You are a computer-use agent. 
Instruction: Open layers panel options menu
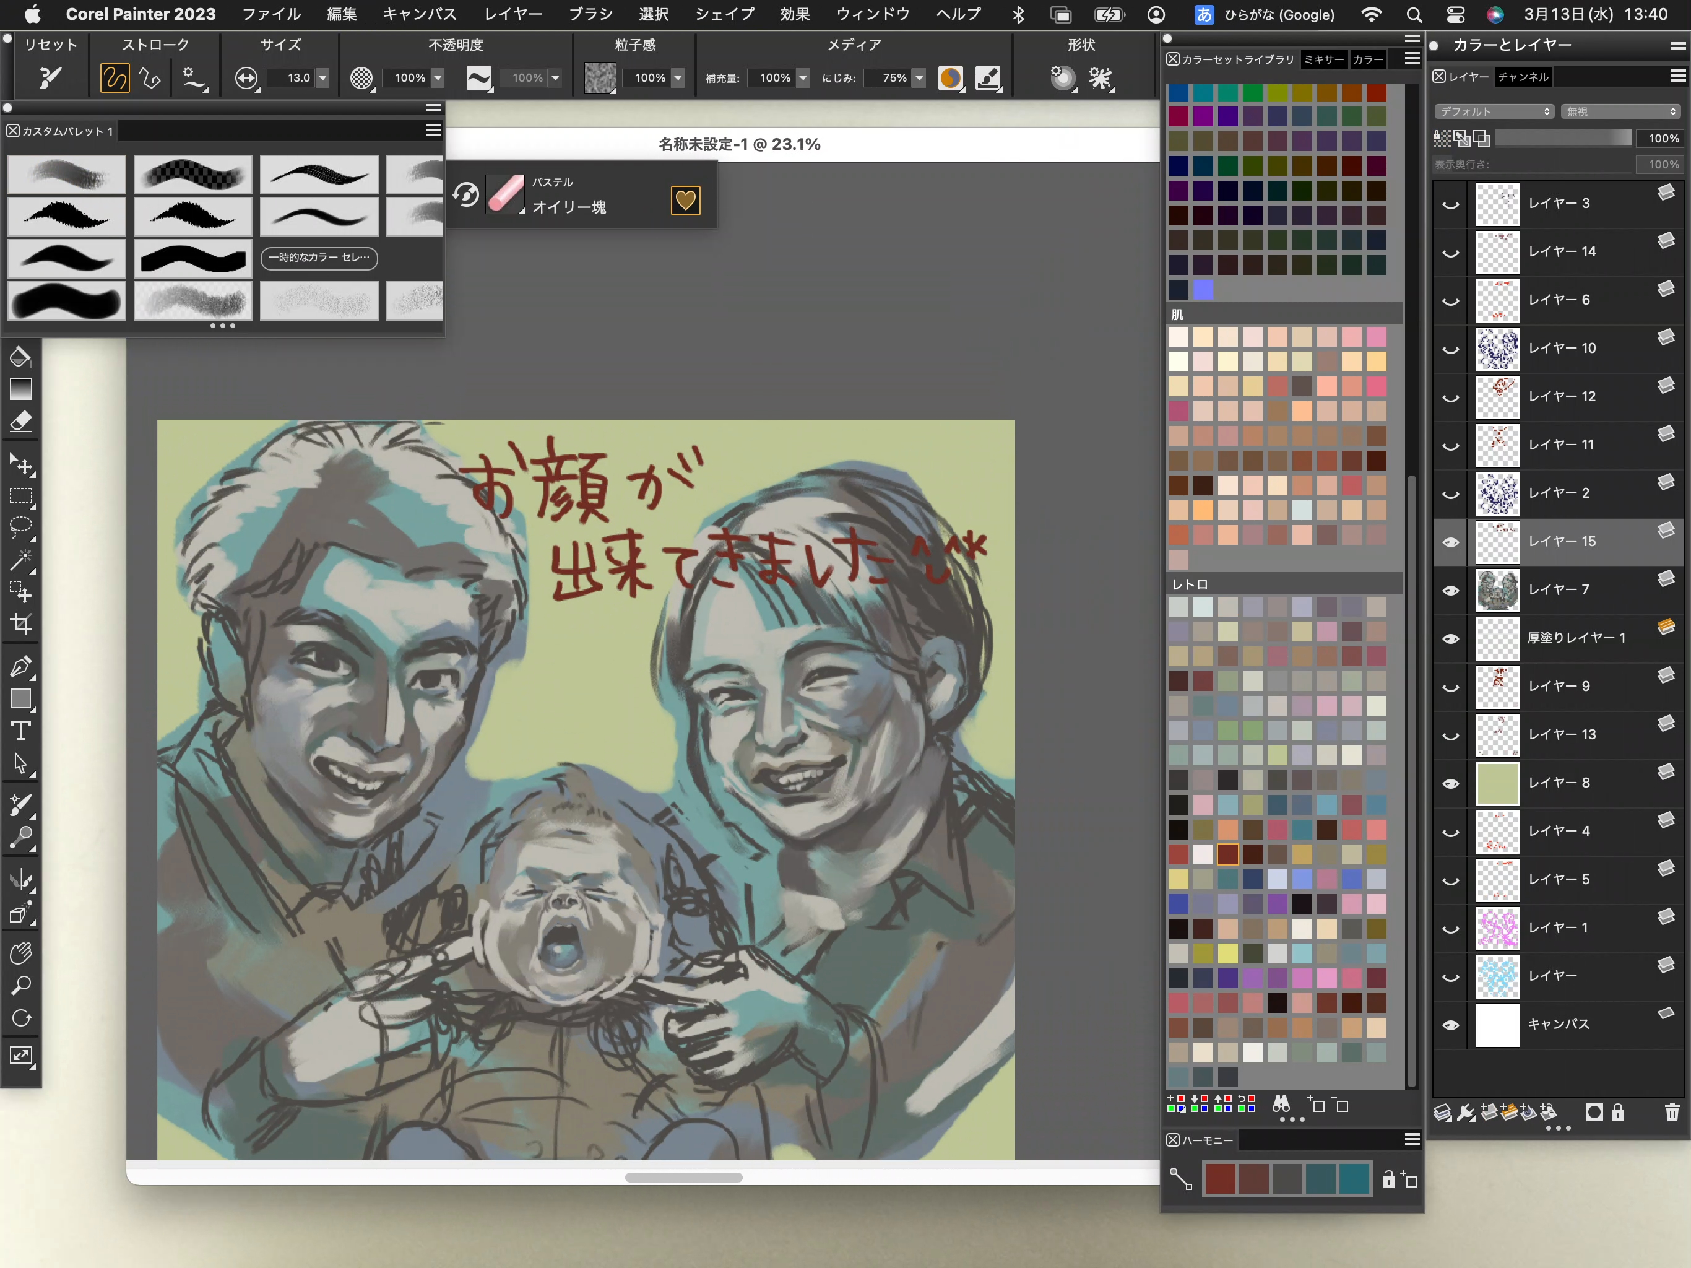1678,76
